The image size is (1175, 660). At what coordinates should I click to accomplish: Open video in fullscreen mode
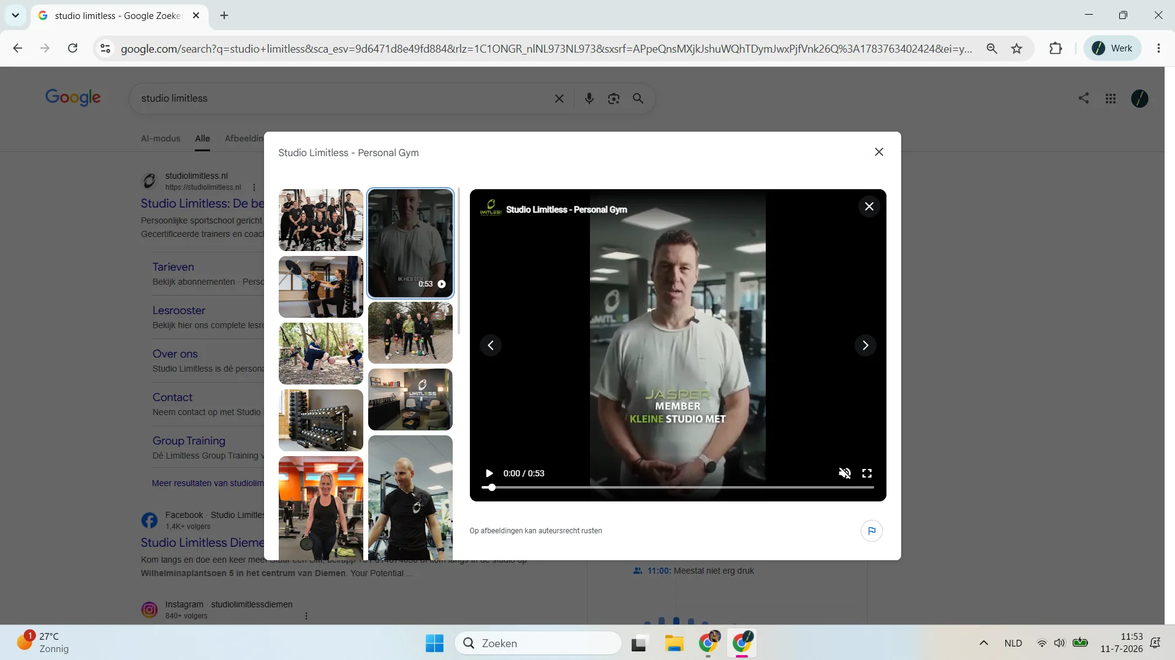click(x=867, y=473)
